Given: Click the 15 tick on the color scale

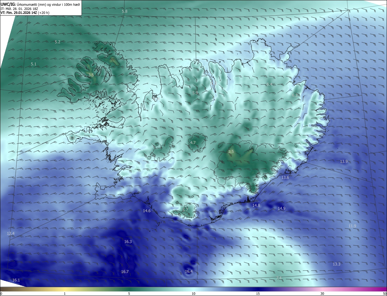Looking at the screenshot, I should tap(258, 294).
